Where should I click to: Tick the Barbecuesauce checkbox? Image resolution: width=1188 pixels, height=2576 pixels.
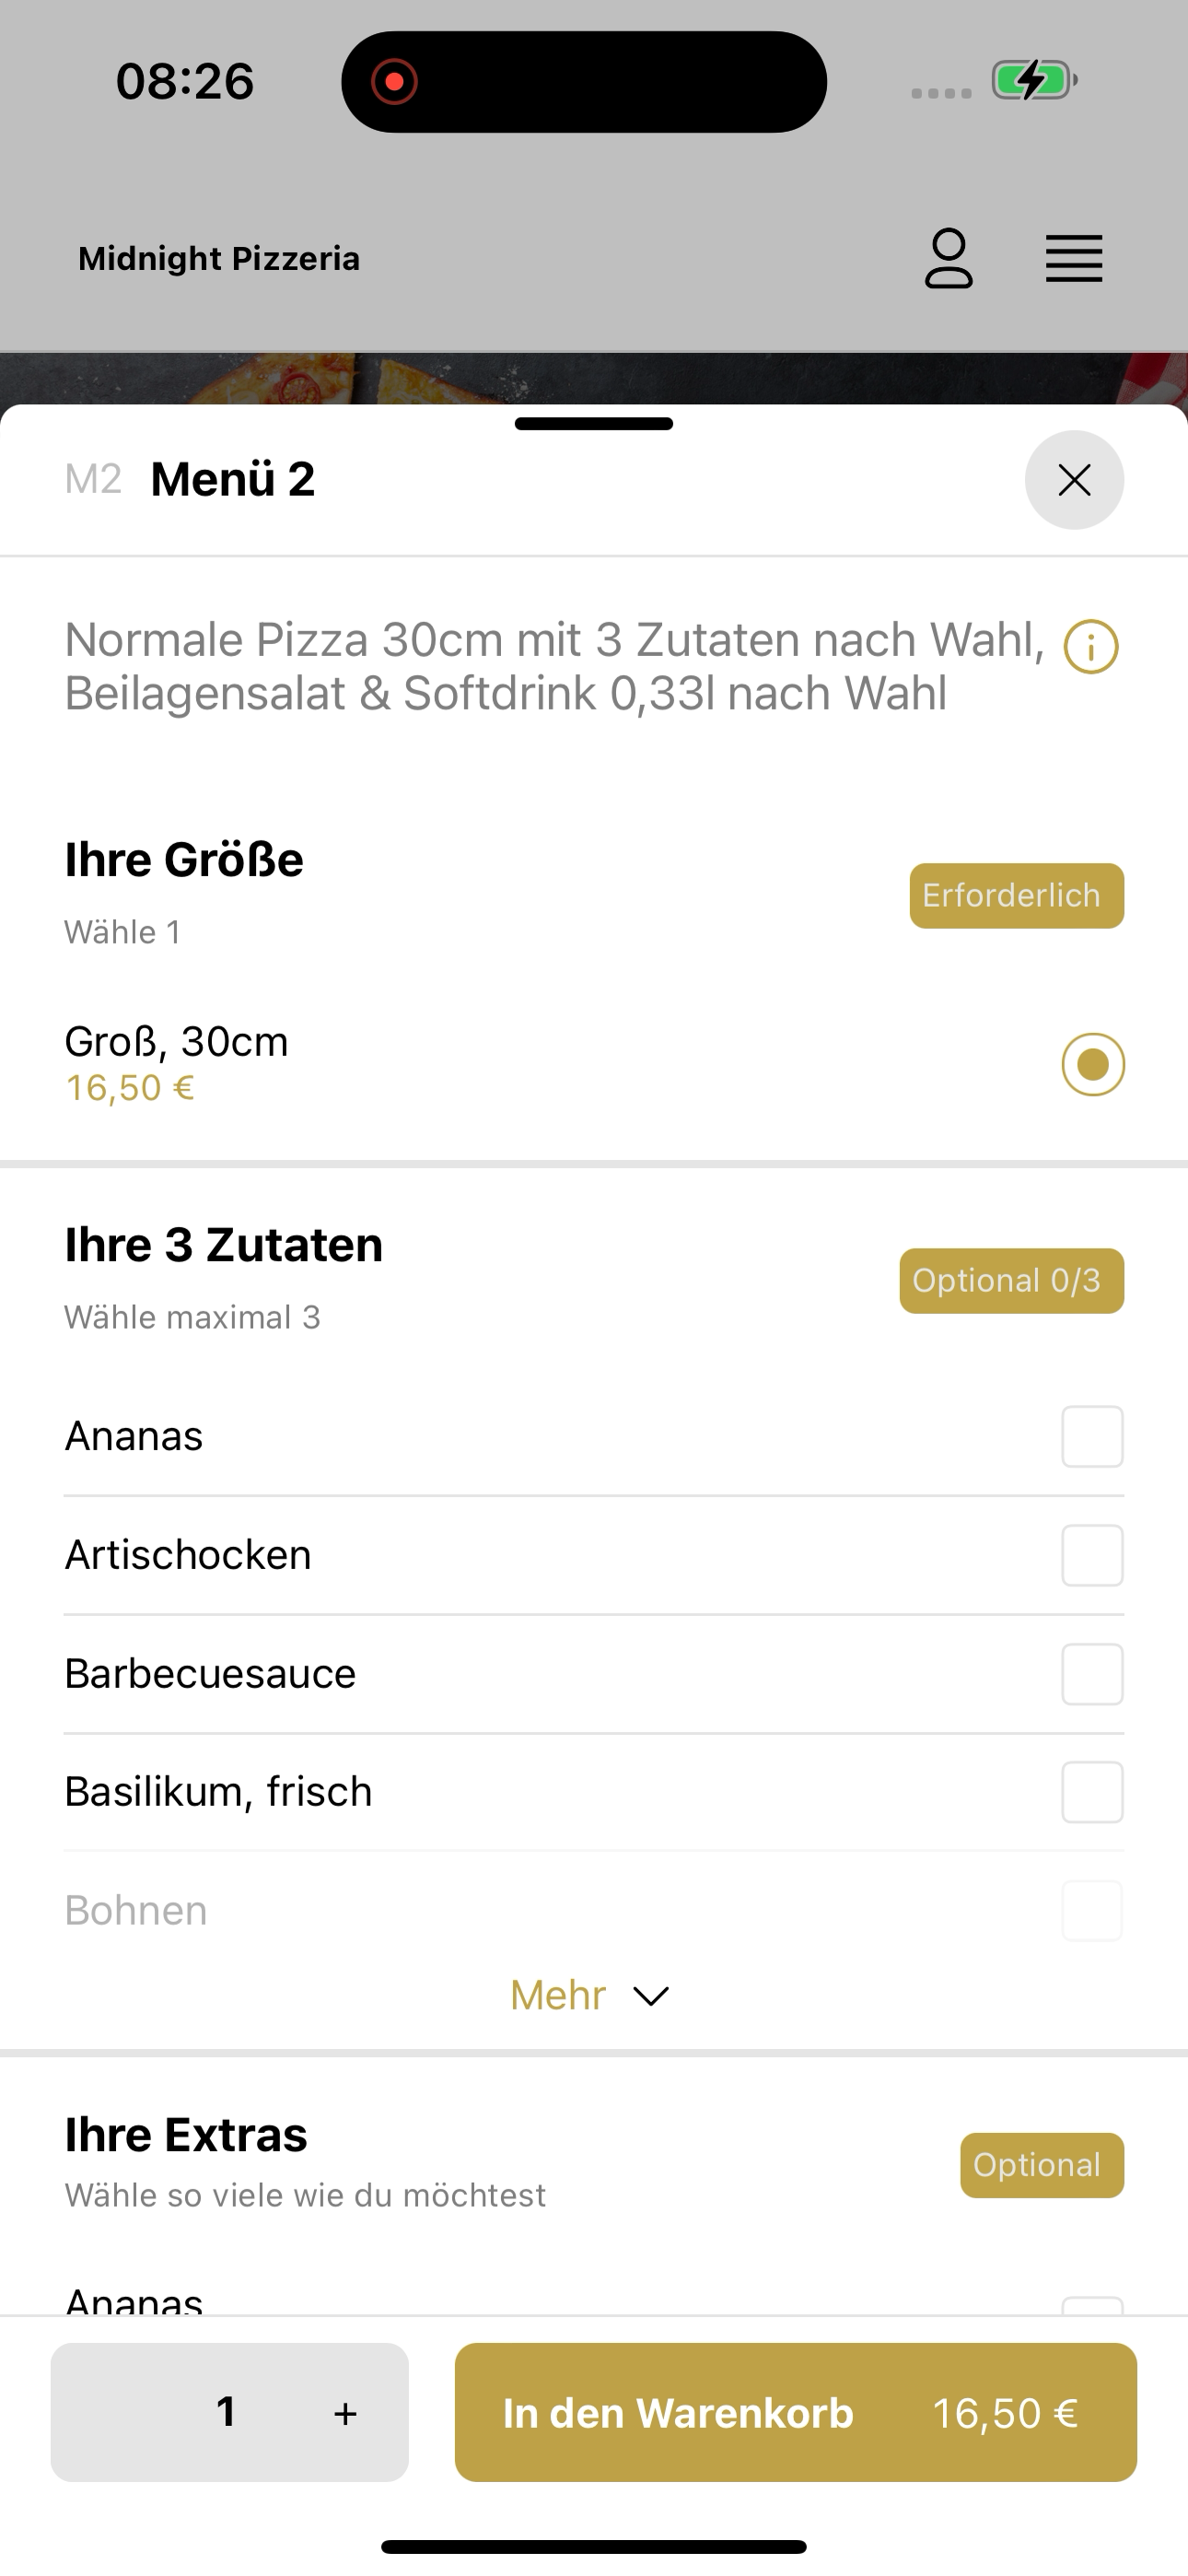click(1092, 1674)
